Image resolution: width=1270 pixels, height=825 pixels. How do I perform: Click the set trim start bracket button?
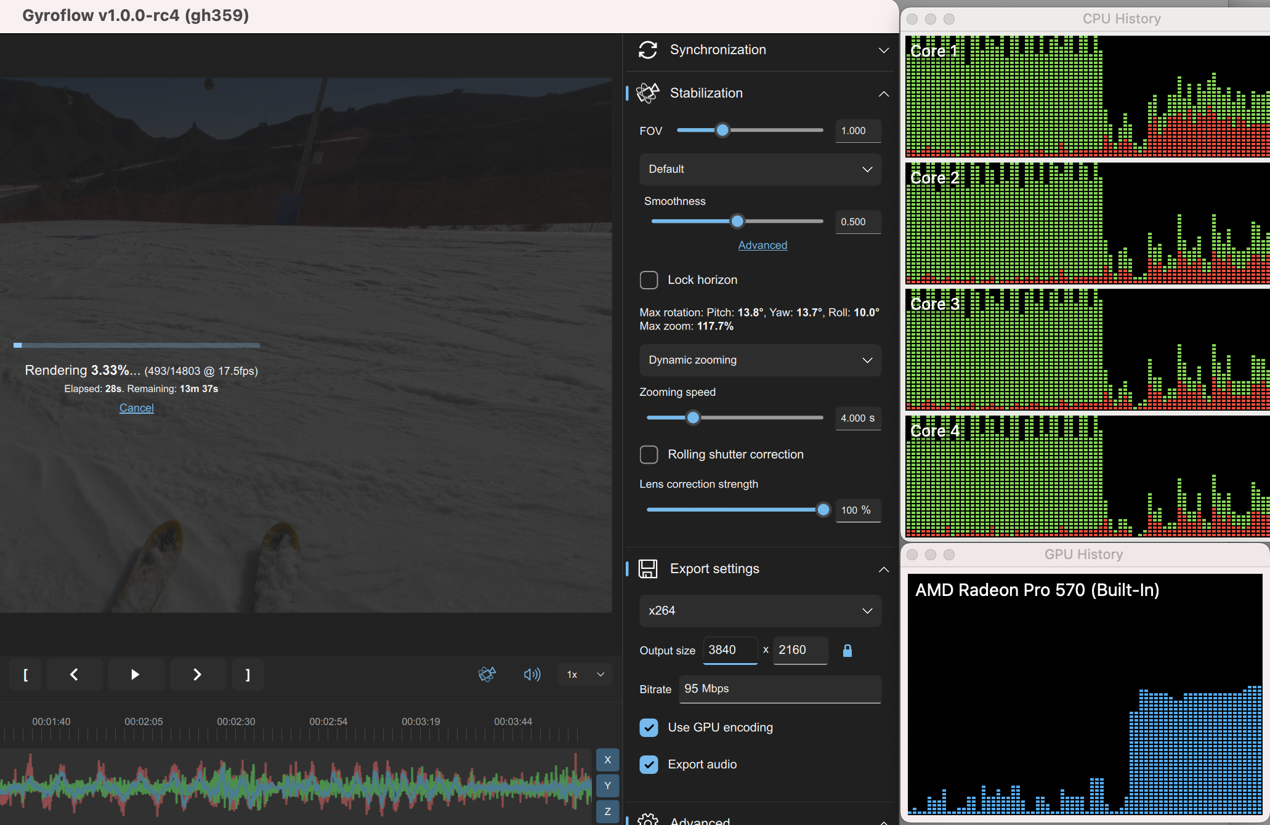25,675
